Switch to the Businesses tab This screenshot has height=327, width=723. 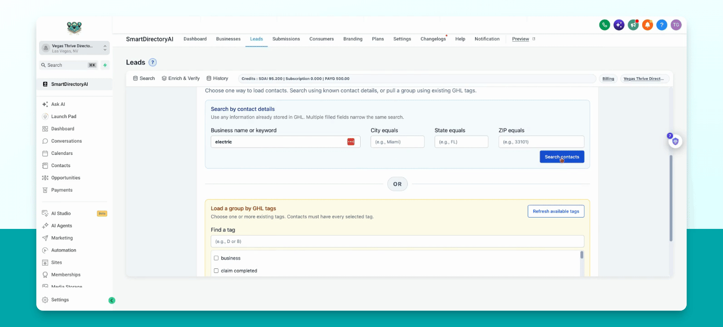[x=228, y=39]
